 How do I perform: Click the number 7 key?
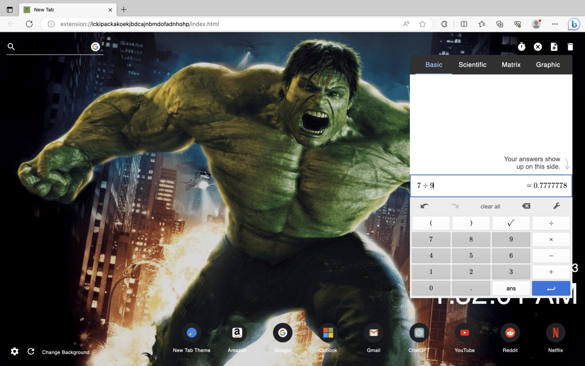pos(431,239)
